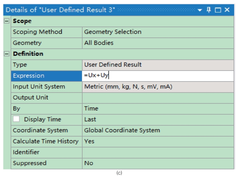The height and width of the screenshot is (176, 236).
Task: Toggle Calculate Time History value
Action: pos(158,142)
